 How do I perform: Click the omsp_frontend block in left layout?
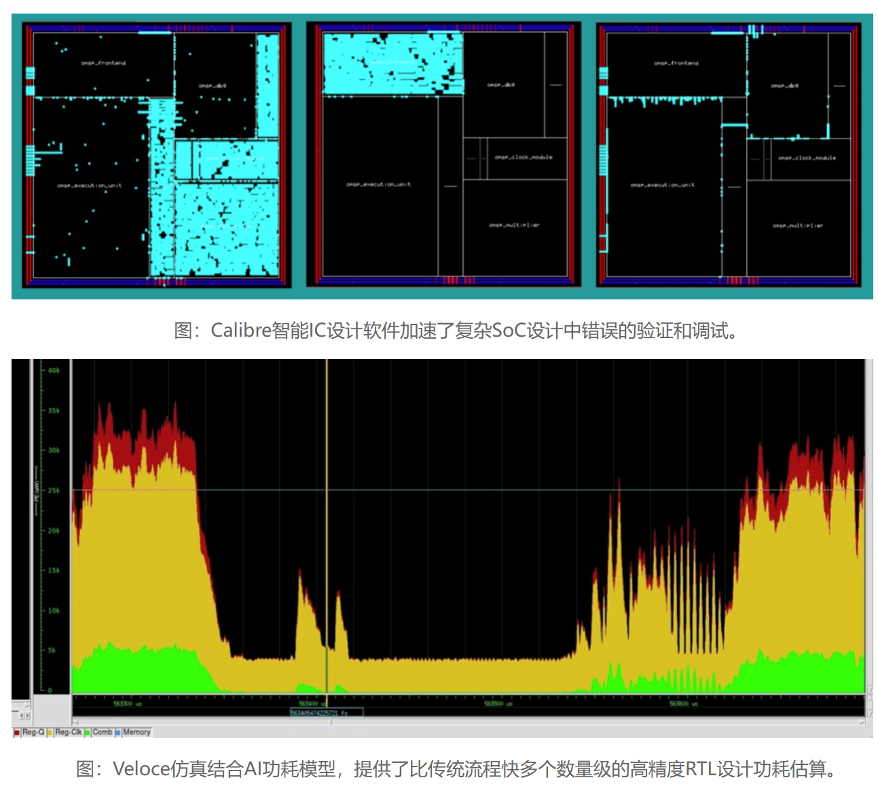tap(103, 63)
